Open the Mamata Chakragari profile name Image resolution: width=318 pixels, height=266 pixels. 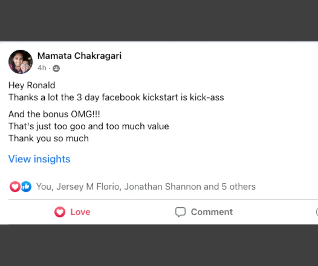(79, 56)
